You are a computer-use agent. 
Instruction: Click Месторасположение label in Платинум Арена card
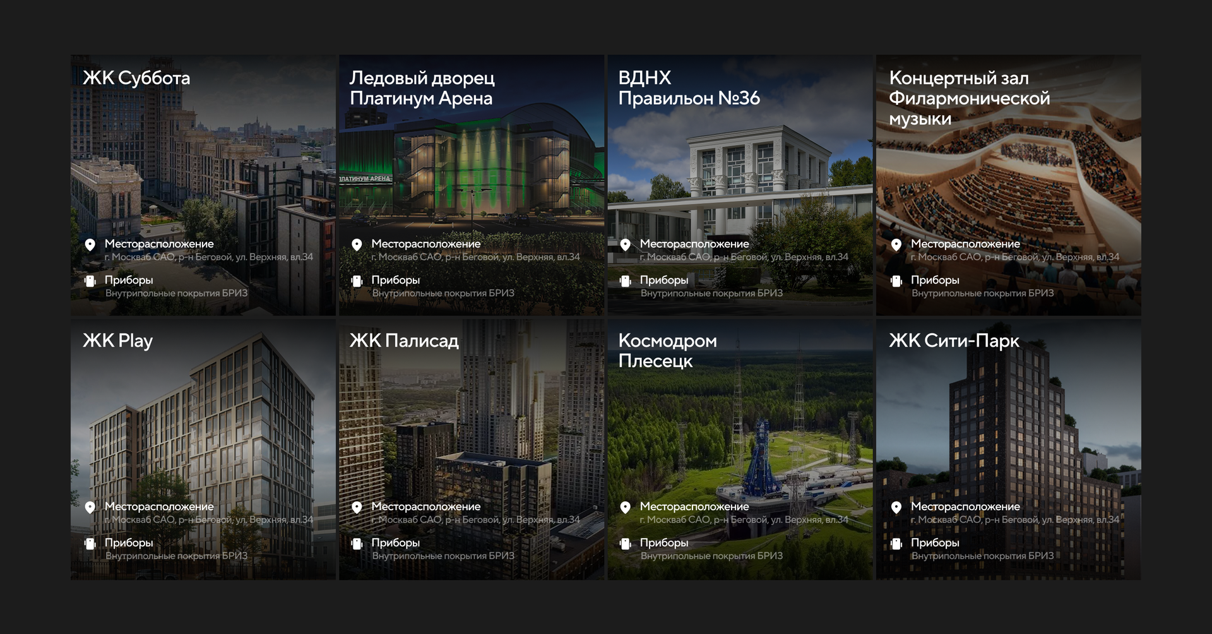click(x=426, y=244)
